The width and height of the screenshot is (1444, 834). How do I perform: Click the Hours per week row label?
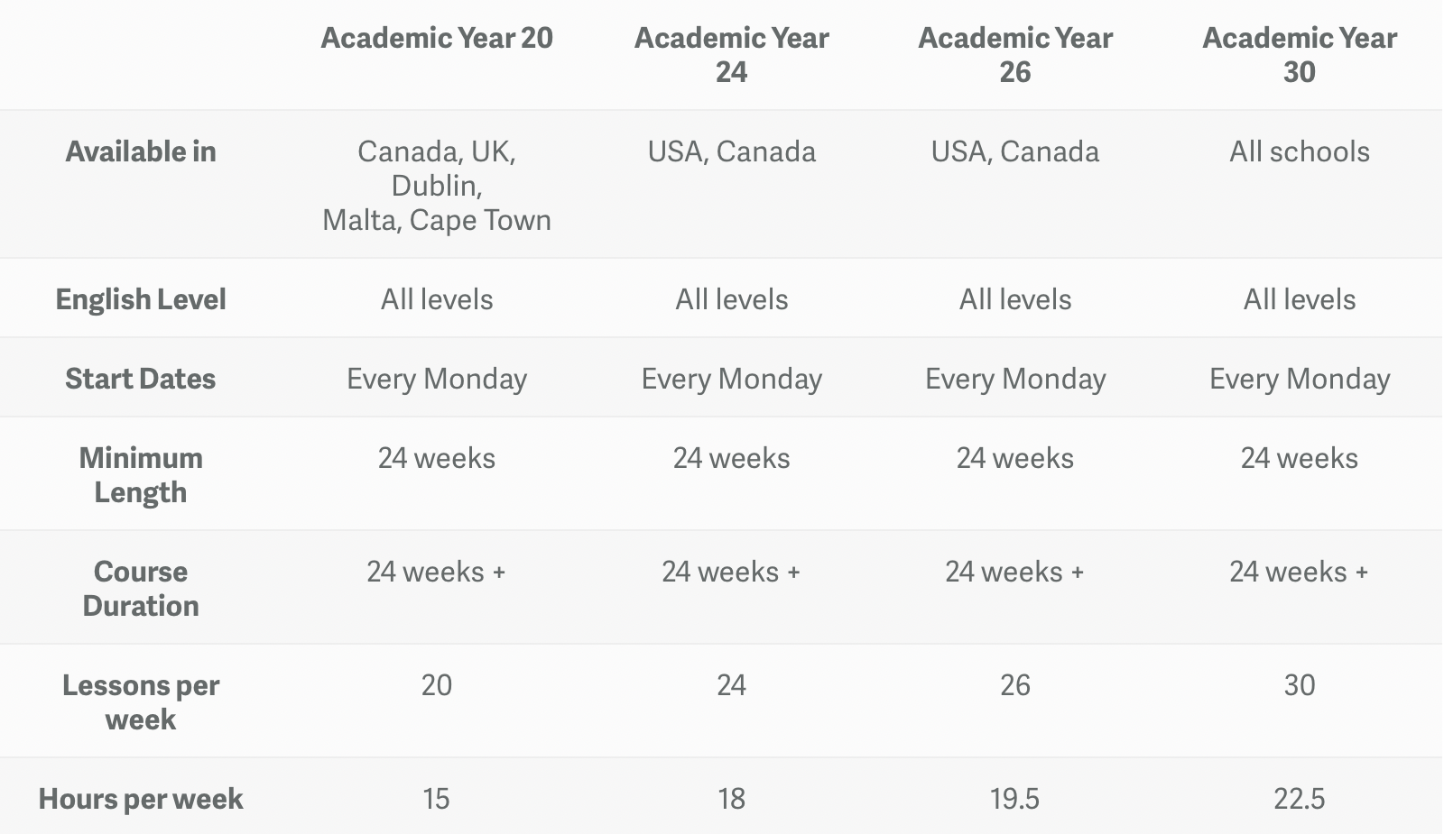click(x=141, y=799)
